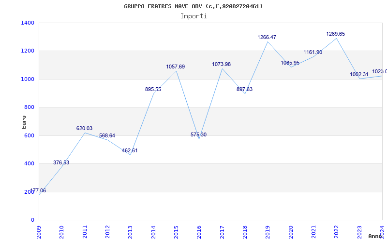Click the 376.53 data label
Screen dimensions: 387x241
pos(61,162)
